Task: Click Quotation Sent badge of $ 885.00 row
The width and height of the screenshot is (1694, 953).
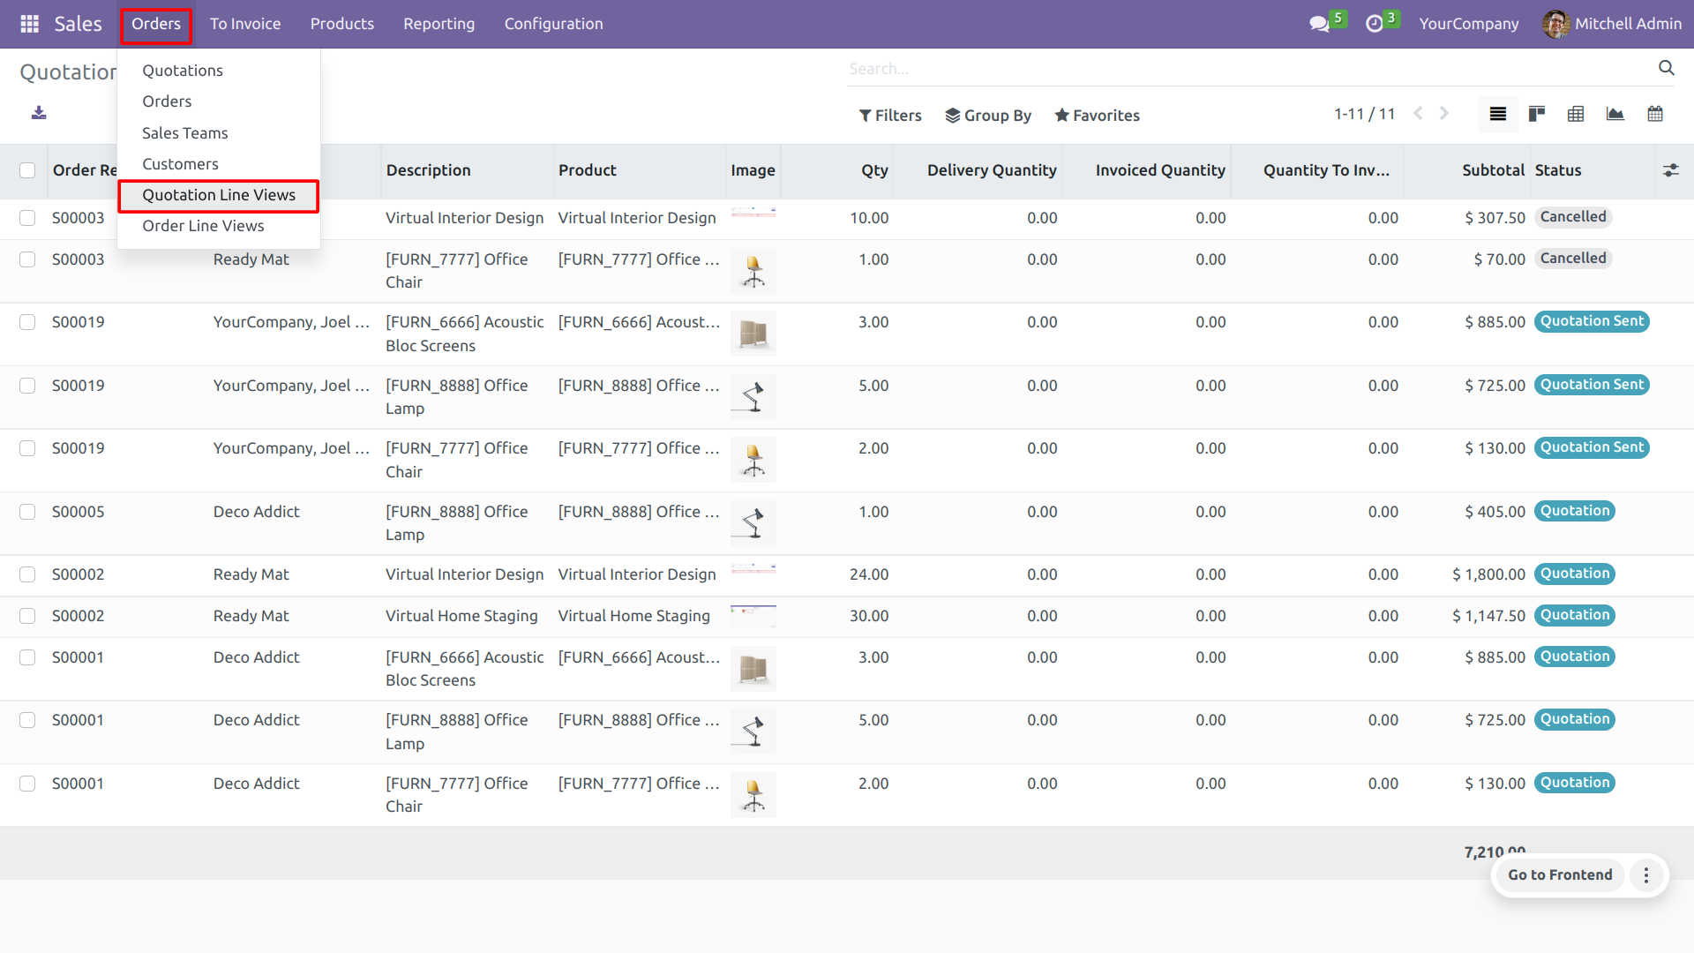Action: [1592, 321]
